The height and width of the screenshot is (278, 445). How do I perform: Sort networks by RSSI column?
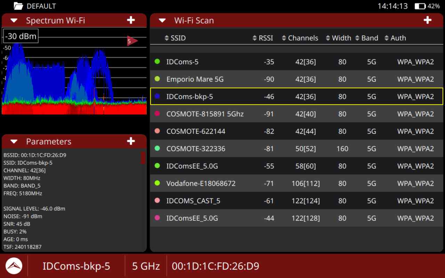(x=262, y=38)
